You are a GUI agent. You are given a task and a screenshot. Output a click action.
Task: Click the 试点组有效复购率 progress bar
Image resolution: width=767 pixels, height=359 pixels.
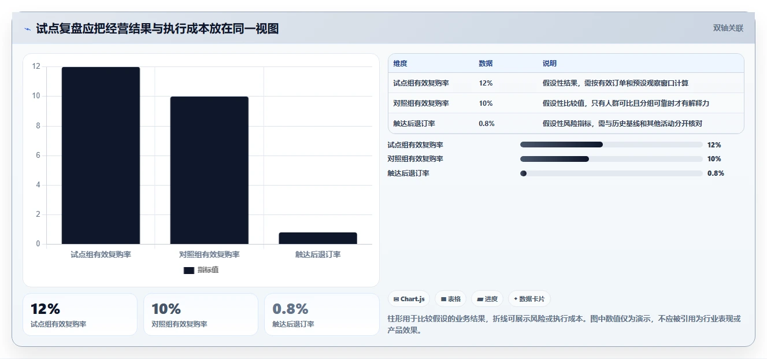click(611, 145)
